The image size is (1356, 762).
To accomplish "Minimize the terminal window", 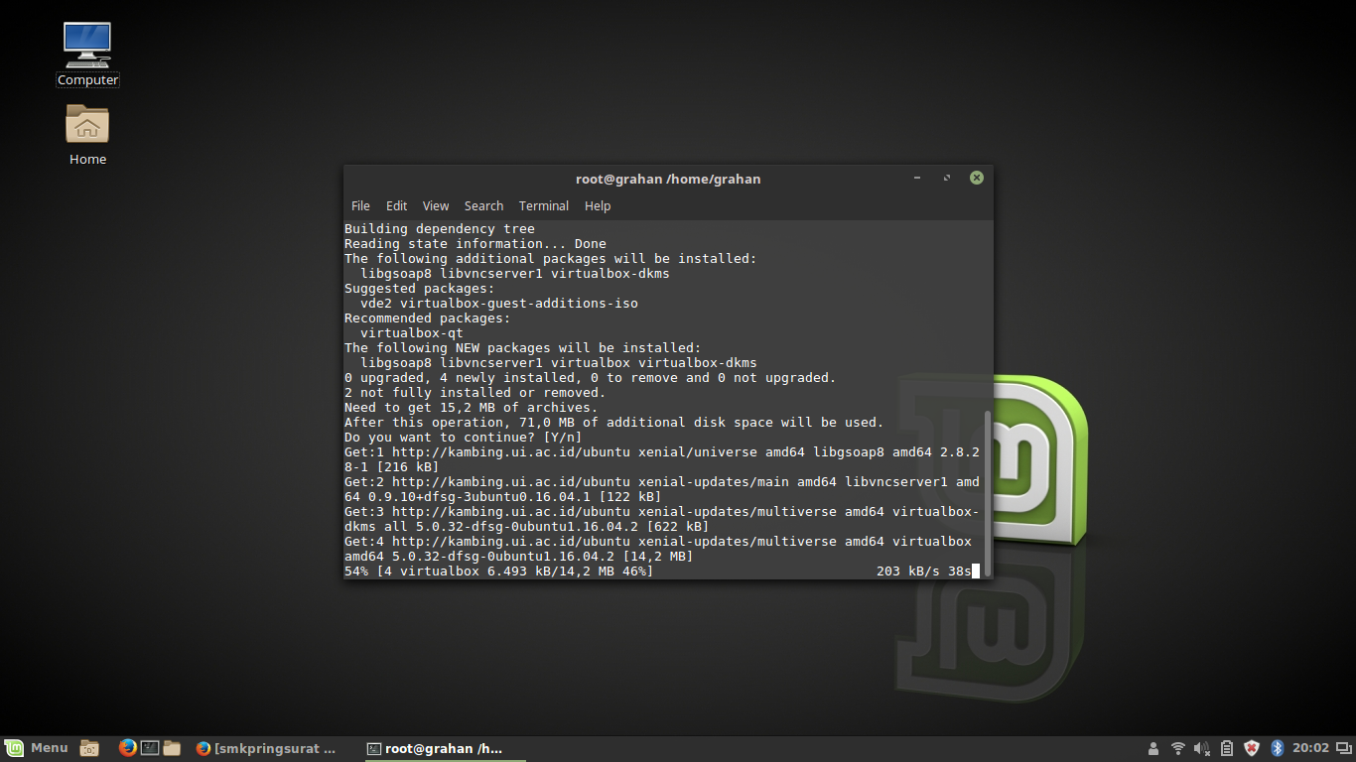I will click(x=917, y=178).
